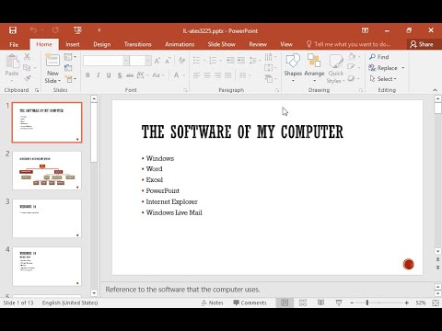Open Customize Quick Access Toolbar arrow
442x331 pixels.
99,30
